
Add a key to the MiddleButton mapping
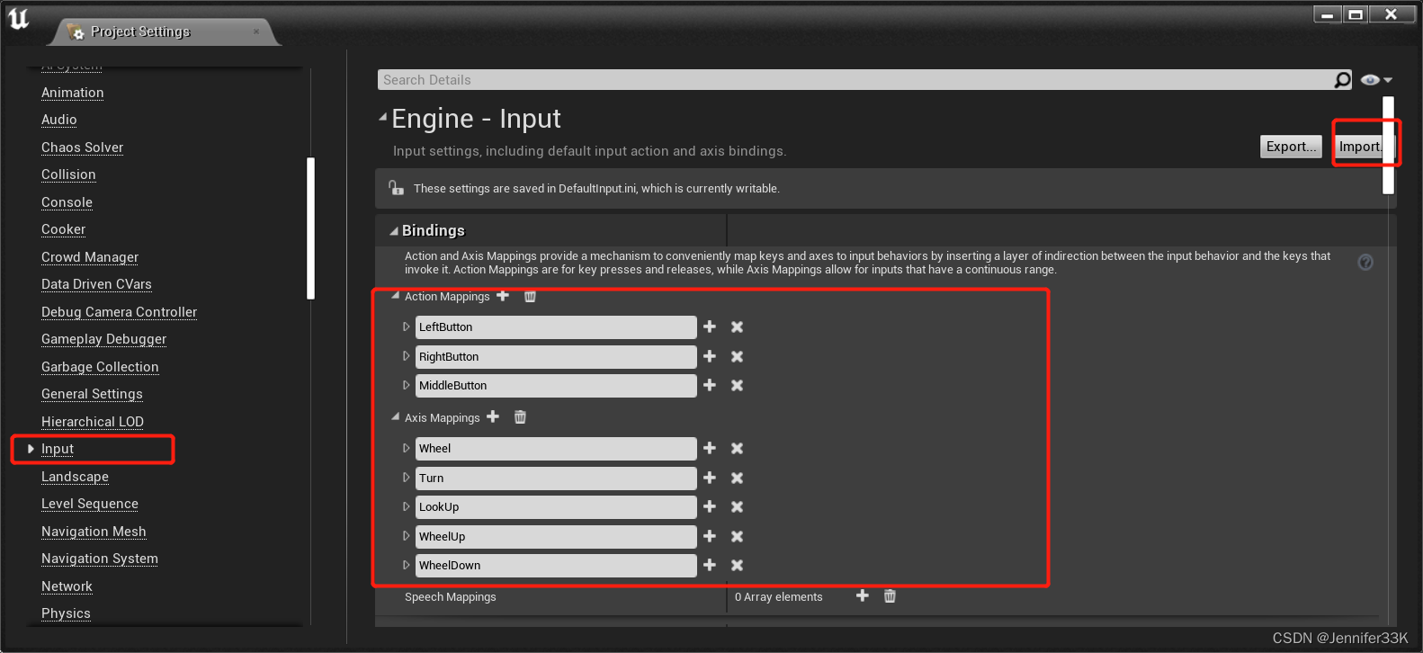pyautogui.click(x=710, y=385)
